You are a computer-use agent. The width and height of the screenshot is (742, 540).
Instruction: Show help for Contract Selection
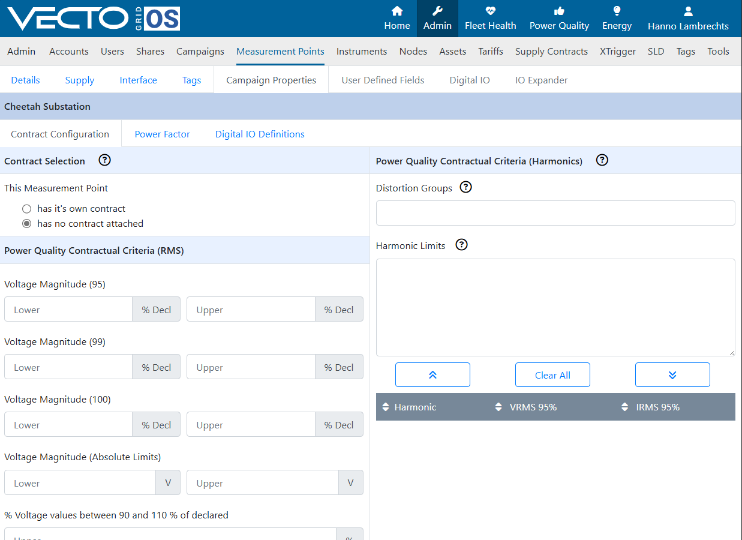pos(105,160)
